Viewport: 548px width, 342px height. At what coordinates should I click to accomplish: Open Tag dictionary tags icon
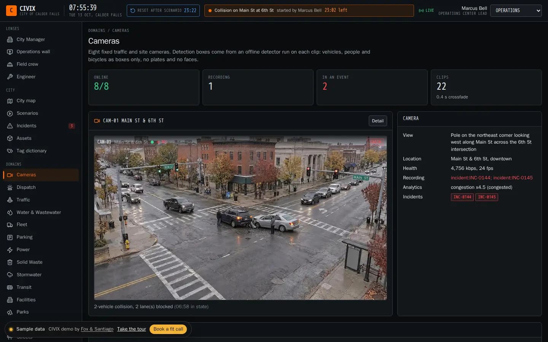(10, 151)
